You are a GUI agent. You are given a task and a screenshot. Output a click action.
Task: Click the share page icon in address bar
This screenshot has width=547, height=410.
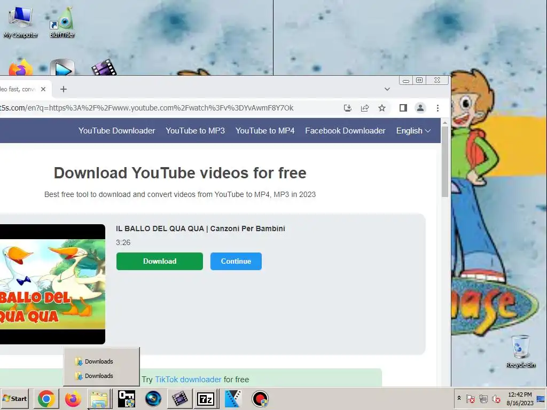click(365, 108)
